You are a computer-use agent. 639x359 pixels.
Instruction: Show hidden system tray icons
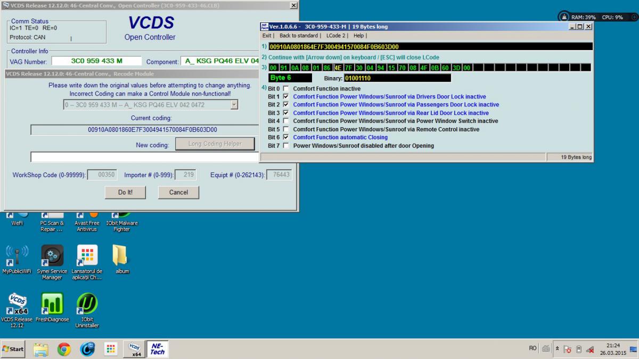point(558,349)
